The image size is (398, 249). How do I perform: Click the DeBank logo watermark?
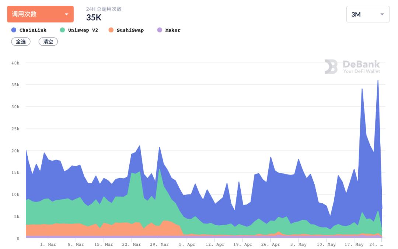pyautogui.click(x=352, y=67)
